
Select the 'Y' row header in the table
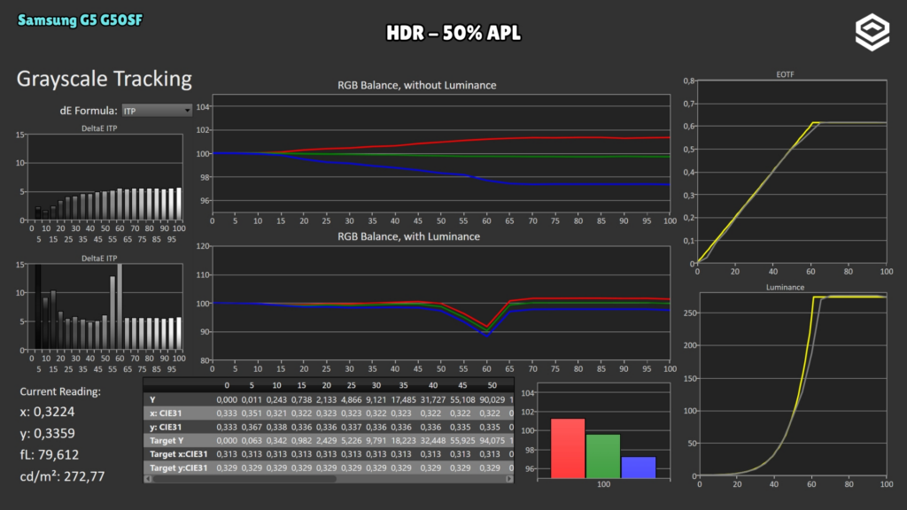[x=152, y=399]
